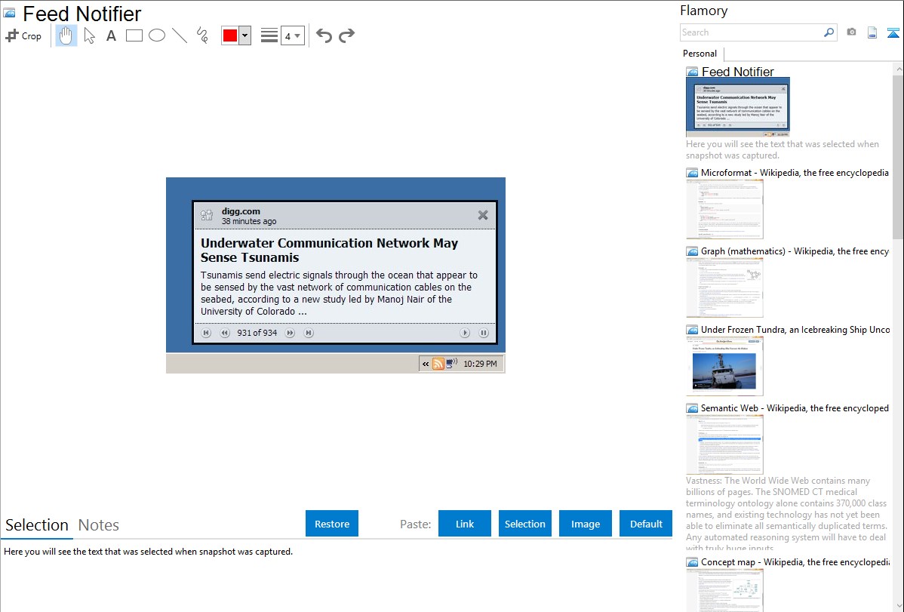Viewport: 904px width, 612px height.
Task: Click the feed icon beside digg.com
Action: 207,216
